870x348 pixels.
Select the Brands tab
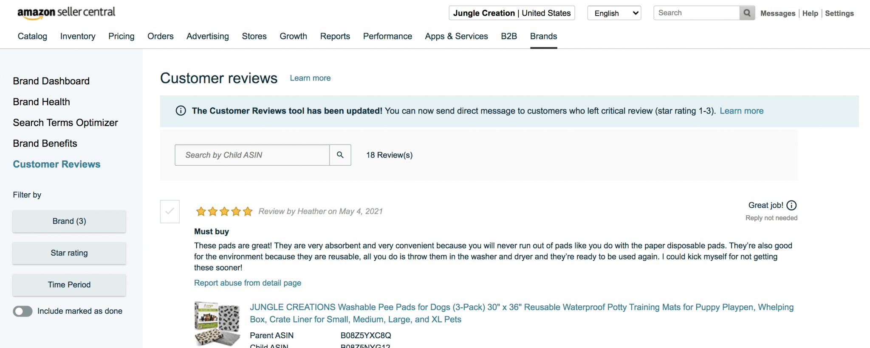coord(544,36)
